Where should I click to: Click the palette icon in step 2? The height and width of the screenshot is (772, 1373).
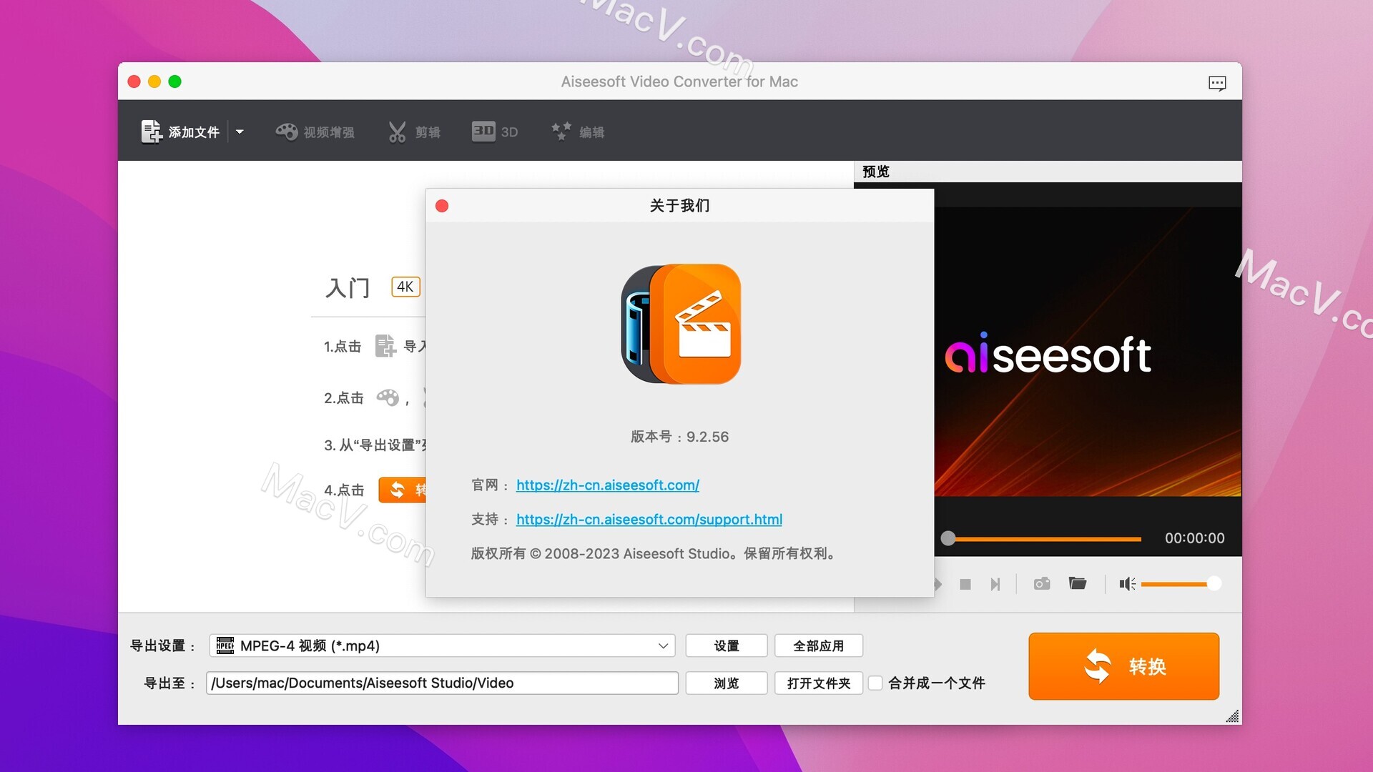click(x=388, y=397)
